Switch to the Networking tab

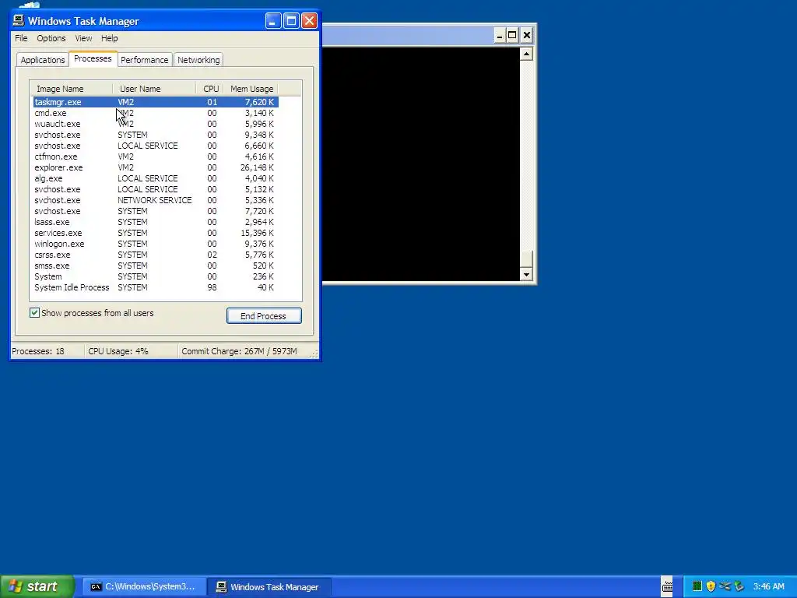tap(198, 60)
